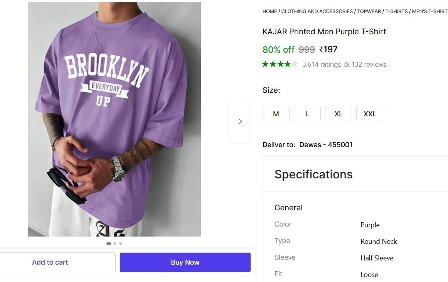Navigate to the TOPWEAR category
The height and width of the screenshot is (282, 448).
[369, 11]
